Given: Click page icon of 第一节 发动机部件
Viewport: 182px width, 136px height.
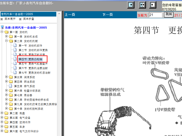Looking at the screenshot, I should point(15,45).
